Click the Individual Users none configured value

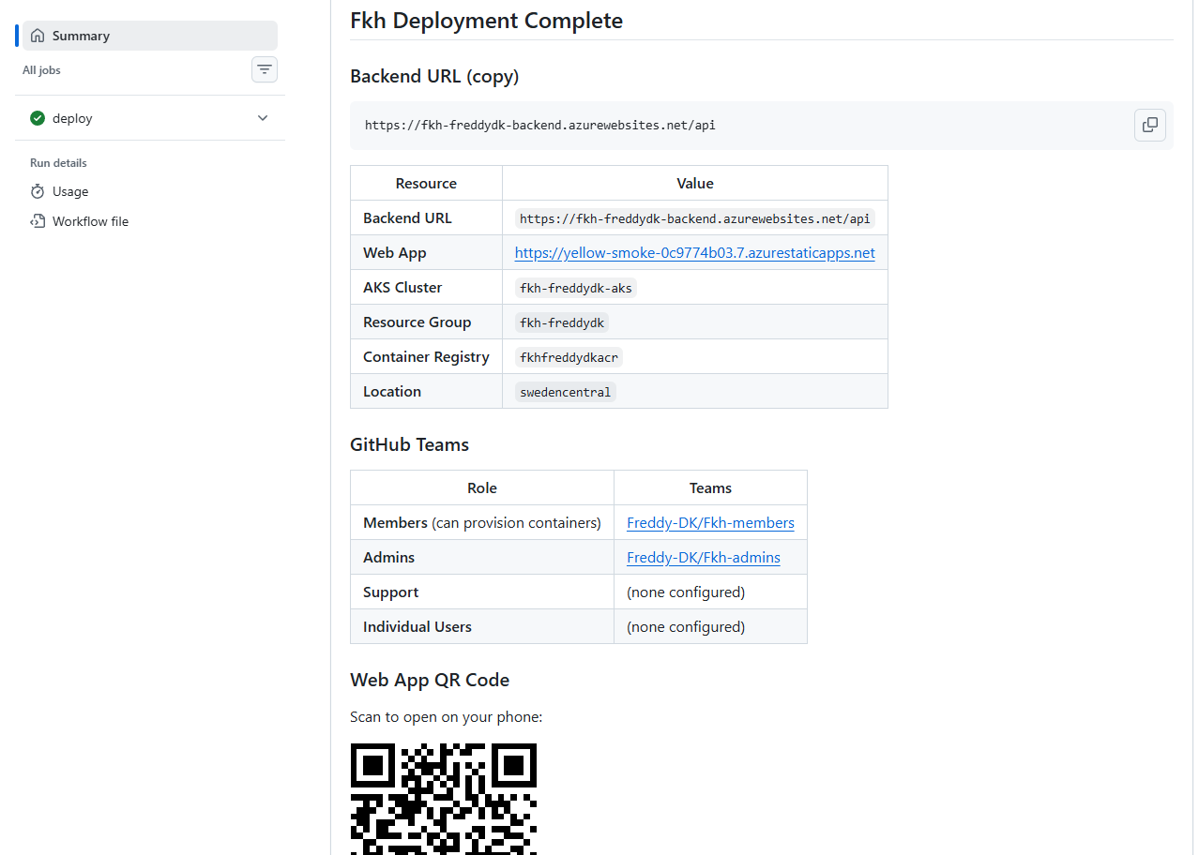click(x=686, y=627)
